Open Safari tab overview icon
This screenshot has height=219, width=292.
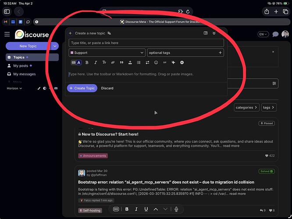pyautogui.click(x=285, y=11)
